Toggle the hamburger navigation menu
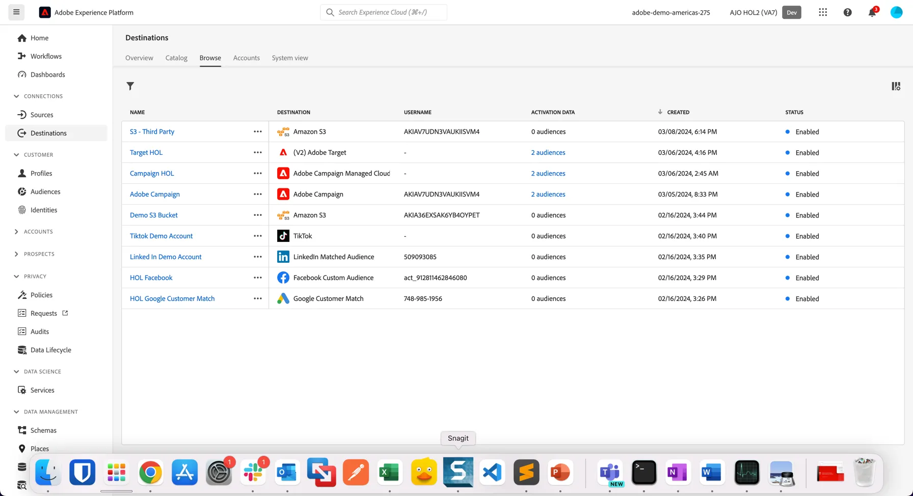 16,12
